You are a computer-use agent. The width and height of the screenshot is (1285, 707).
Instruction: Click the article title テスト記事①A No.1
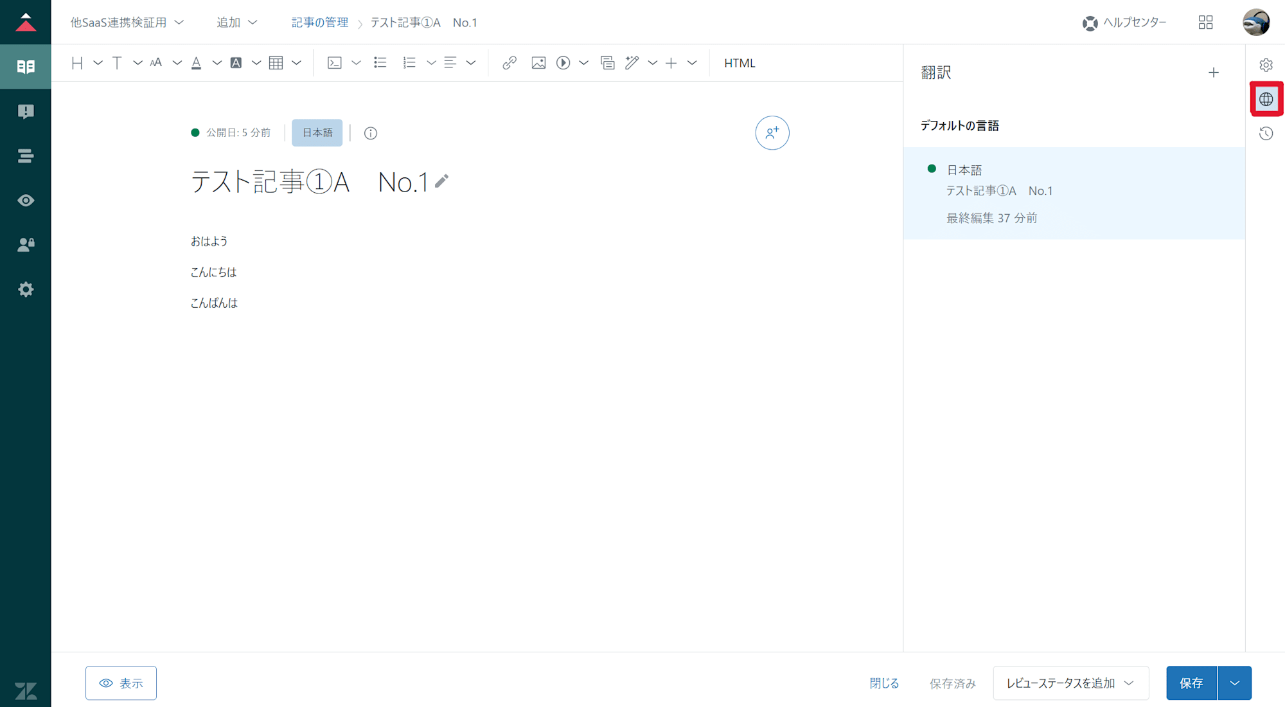tap(310, 182)
